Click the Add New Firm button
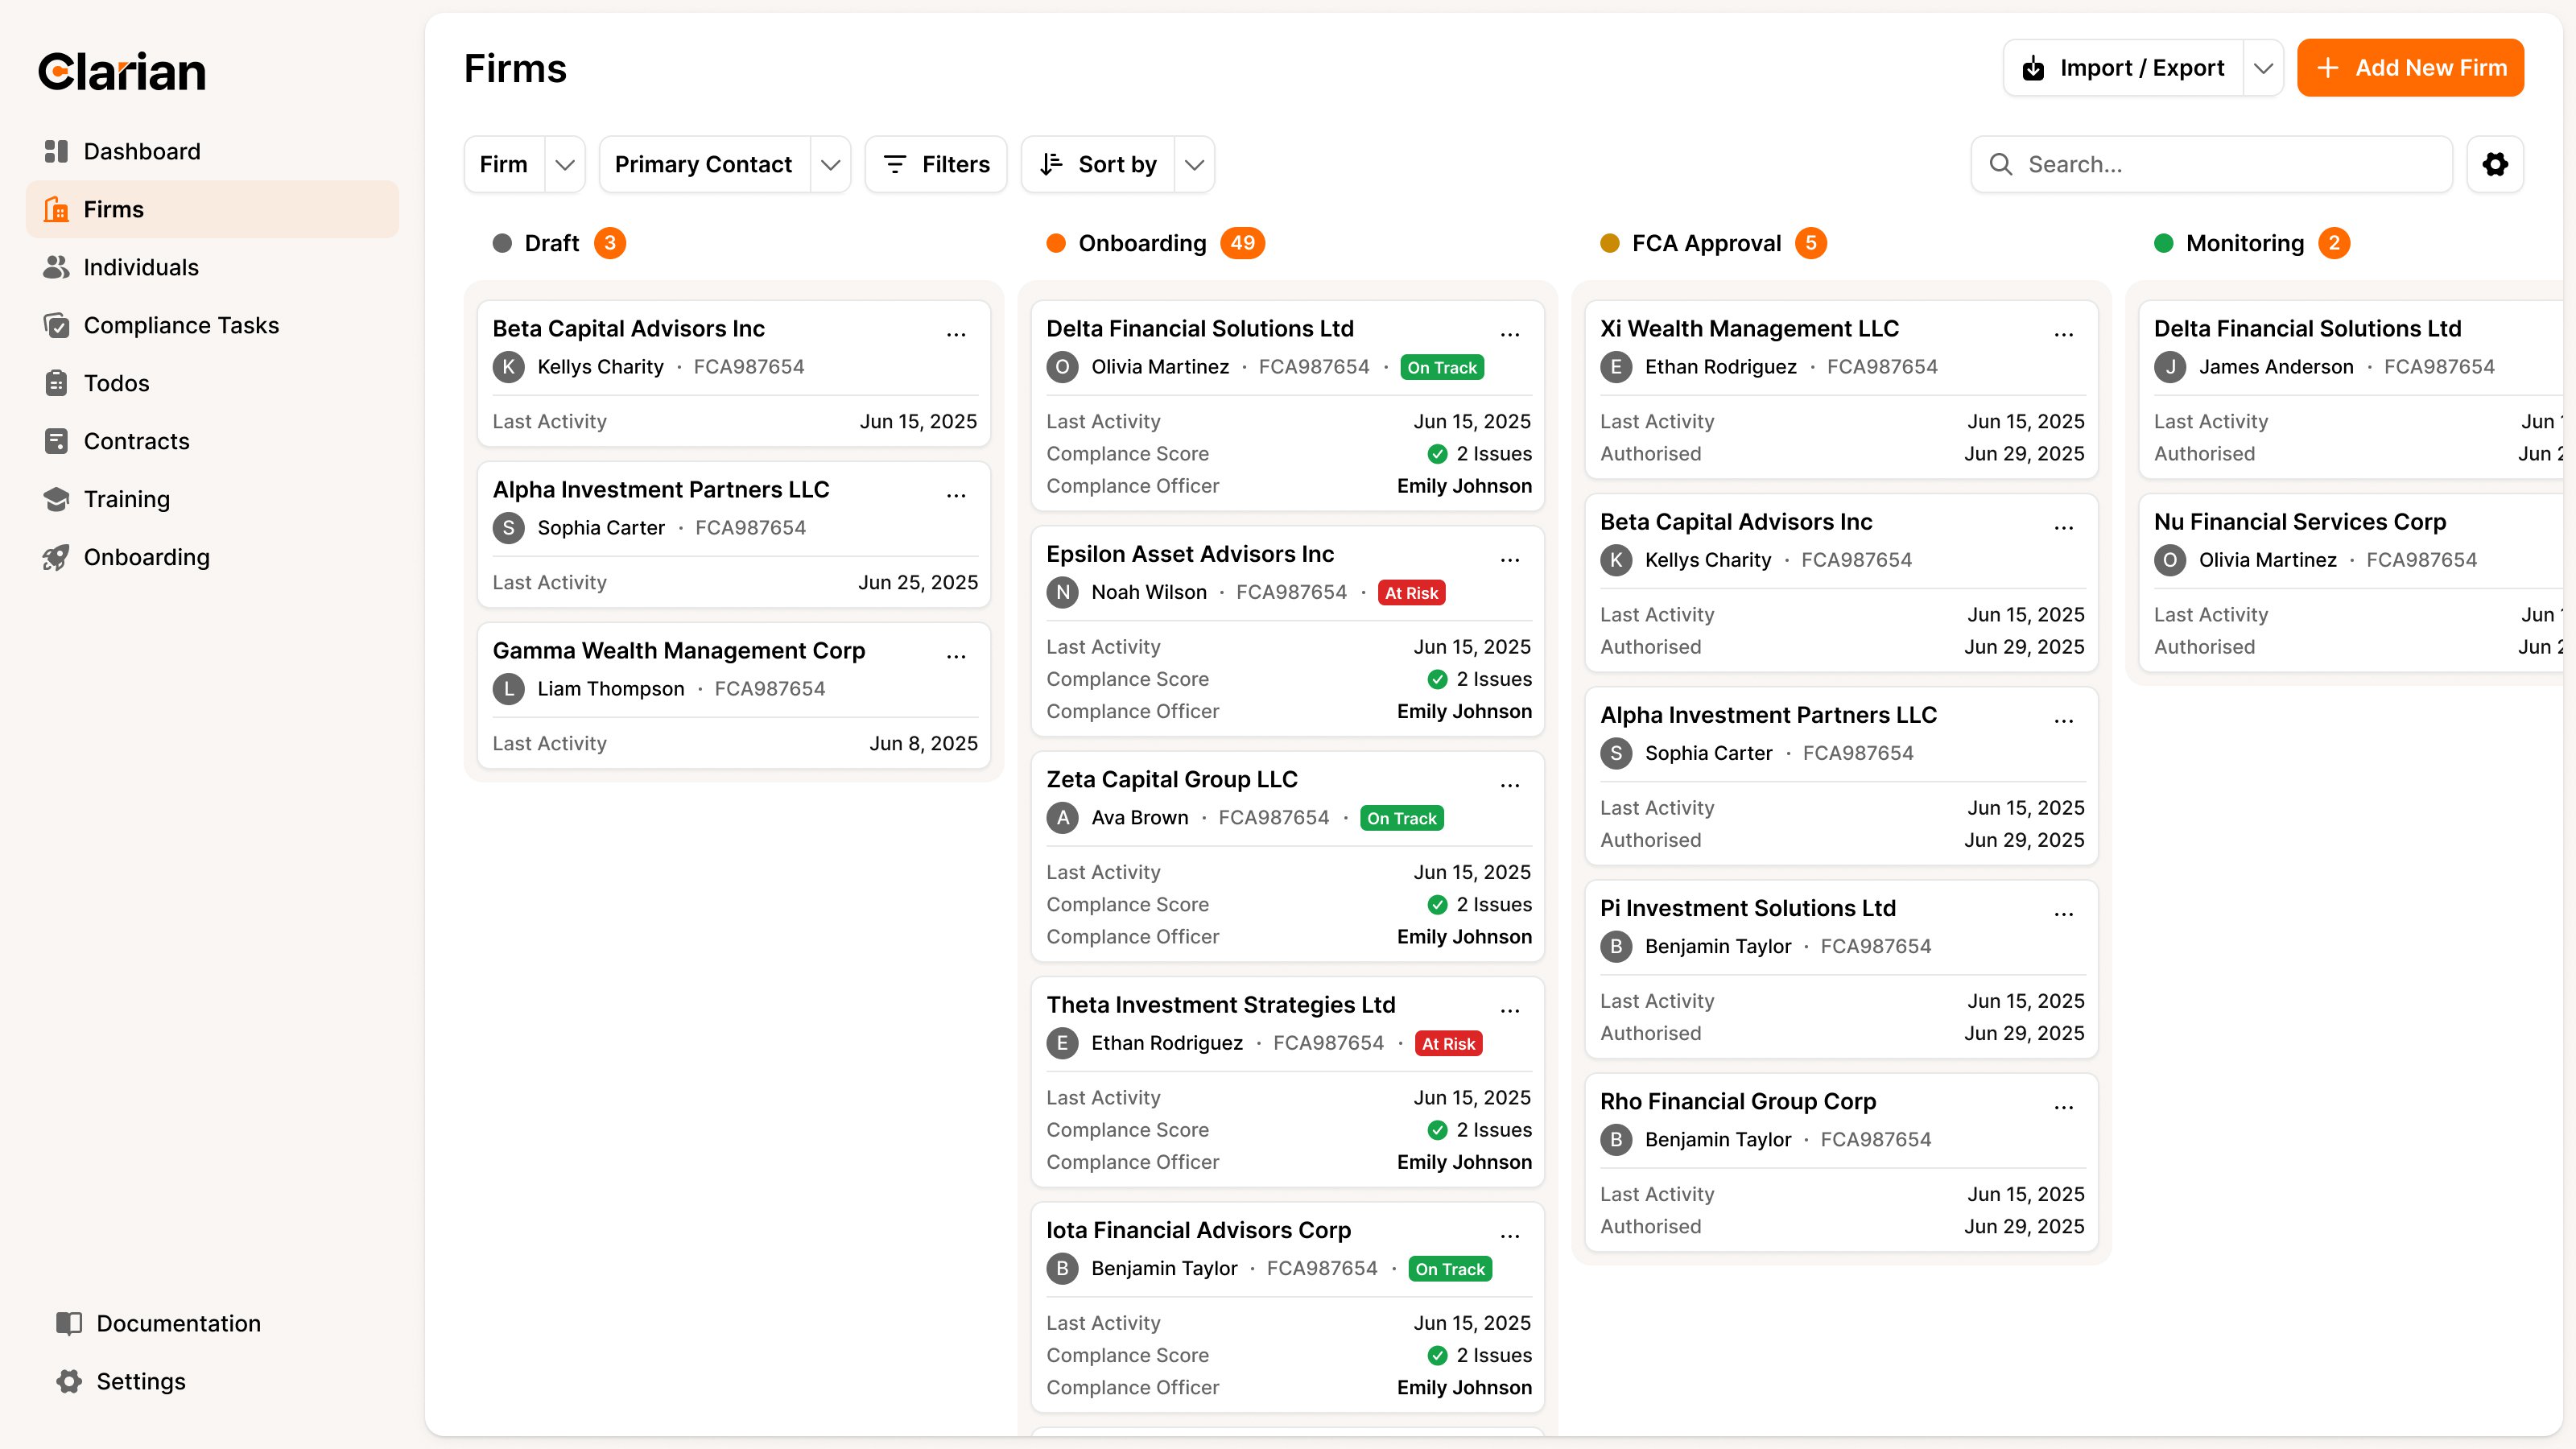Screen dimensions: 2576x1449 coord(2410,68)
